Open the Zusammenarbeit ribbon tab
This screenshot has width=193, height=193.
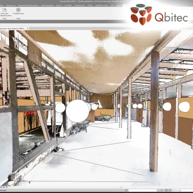click(x=47, y=6)
